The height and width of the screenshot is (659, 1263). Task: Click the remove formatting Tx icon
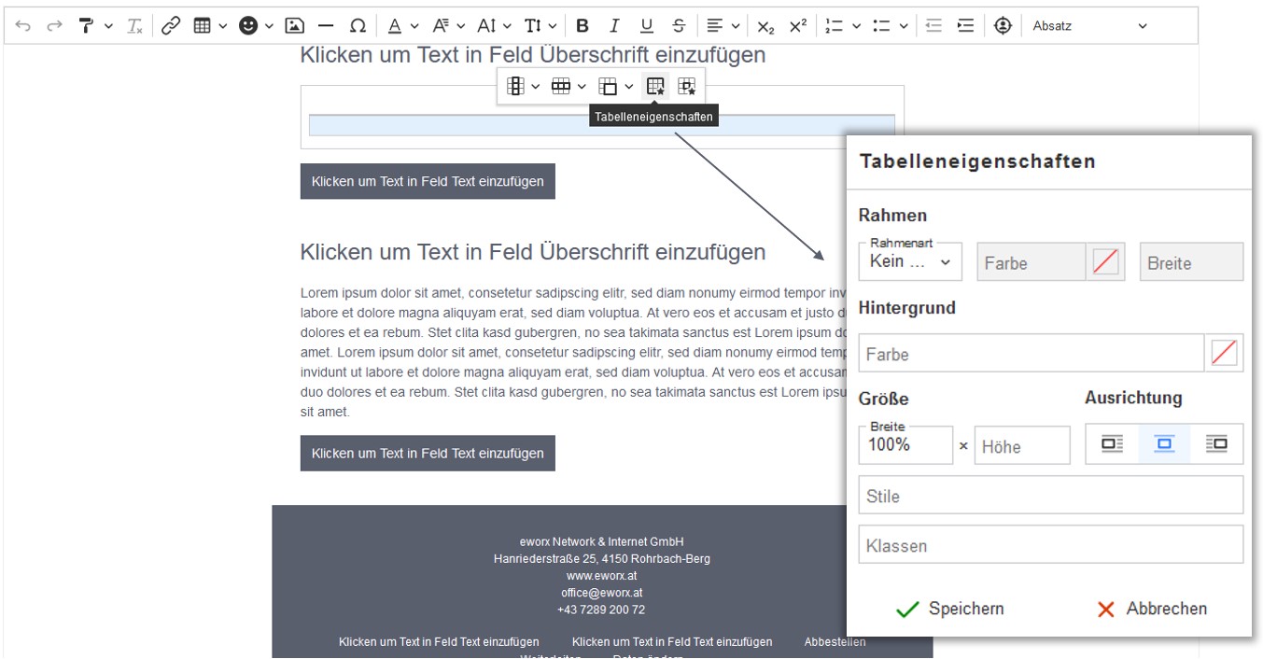(x=135, y=26)
